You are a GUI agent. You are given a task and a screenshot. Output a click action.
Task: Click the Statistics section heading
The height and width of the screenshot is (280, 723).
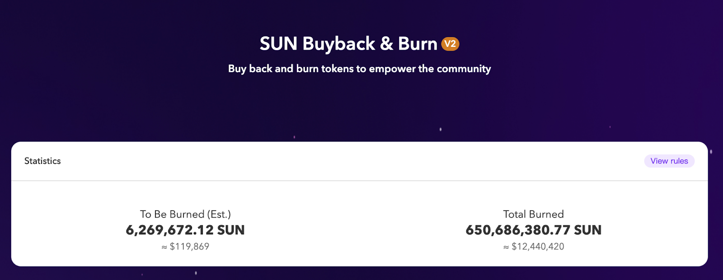click(42, 161)
